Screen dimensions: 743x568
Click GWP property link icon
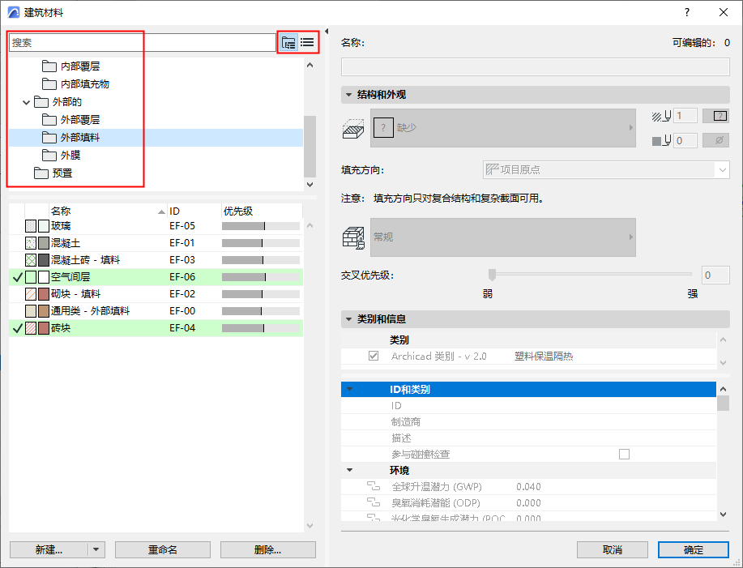[x=374, y=486]
